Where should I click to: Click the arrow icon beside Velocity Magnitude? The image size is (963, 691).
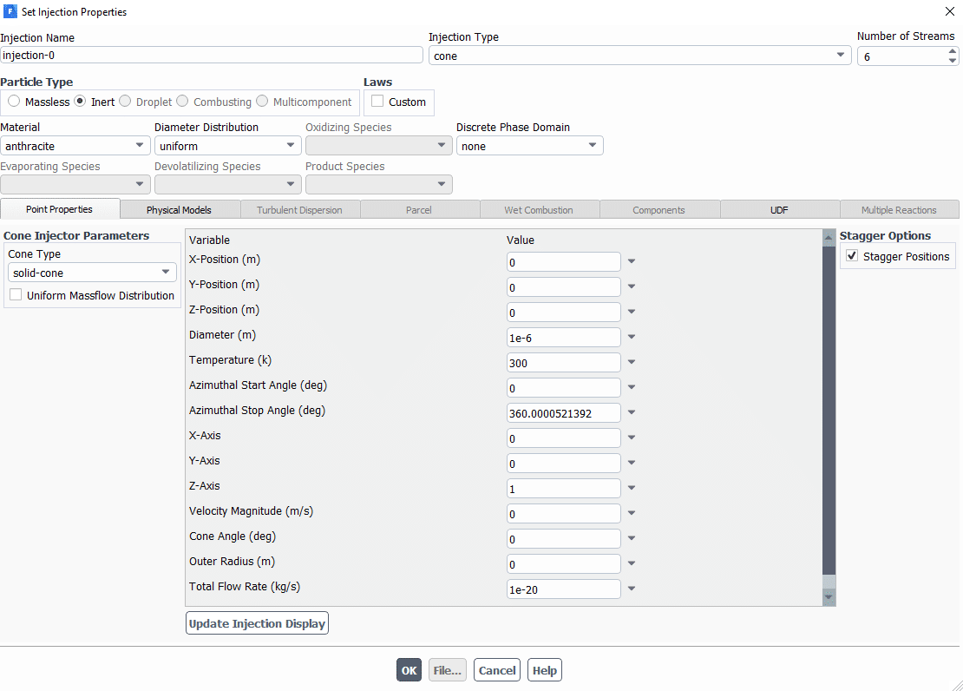tap(632, 513)
